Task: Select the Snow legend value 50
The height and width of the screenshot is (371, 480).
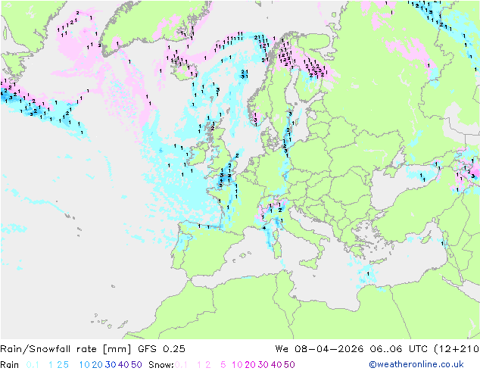Action: pos(289,365)
